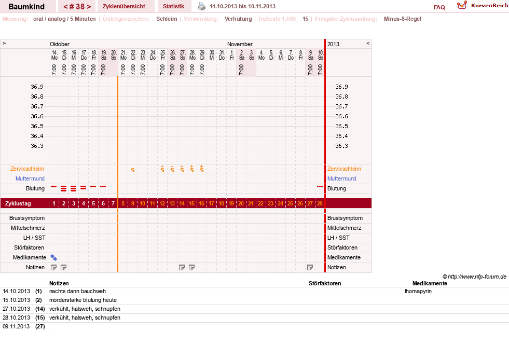This screenshot has height=345, width=509.
Task: Open the Zyklenübersicht tab
Action: [x=123, y=6]
